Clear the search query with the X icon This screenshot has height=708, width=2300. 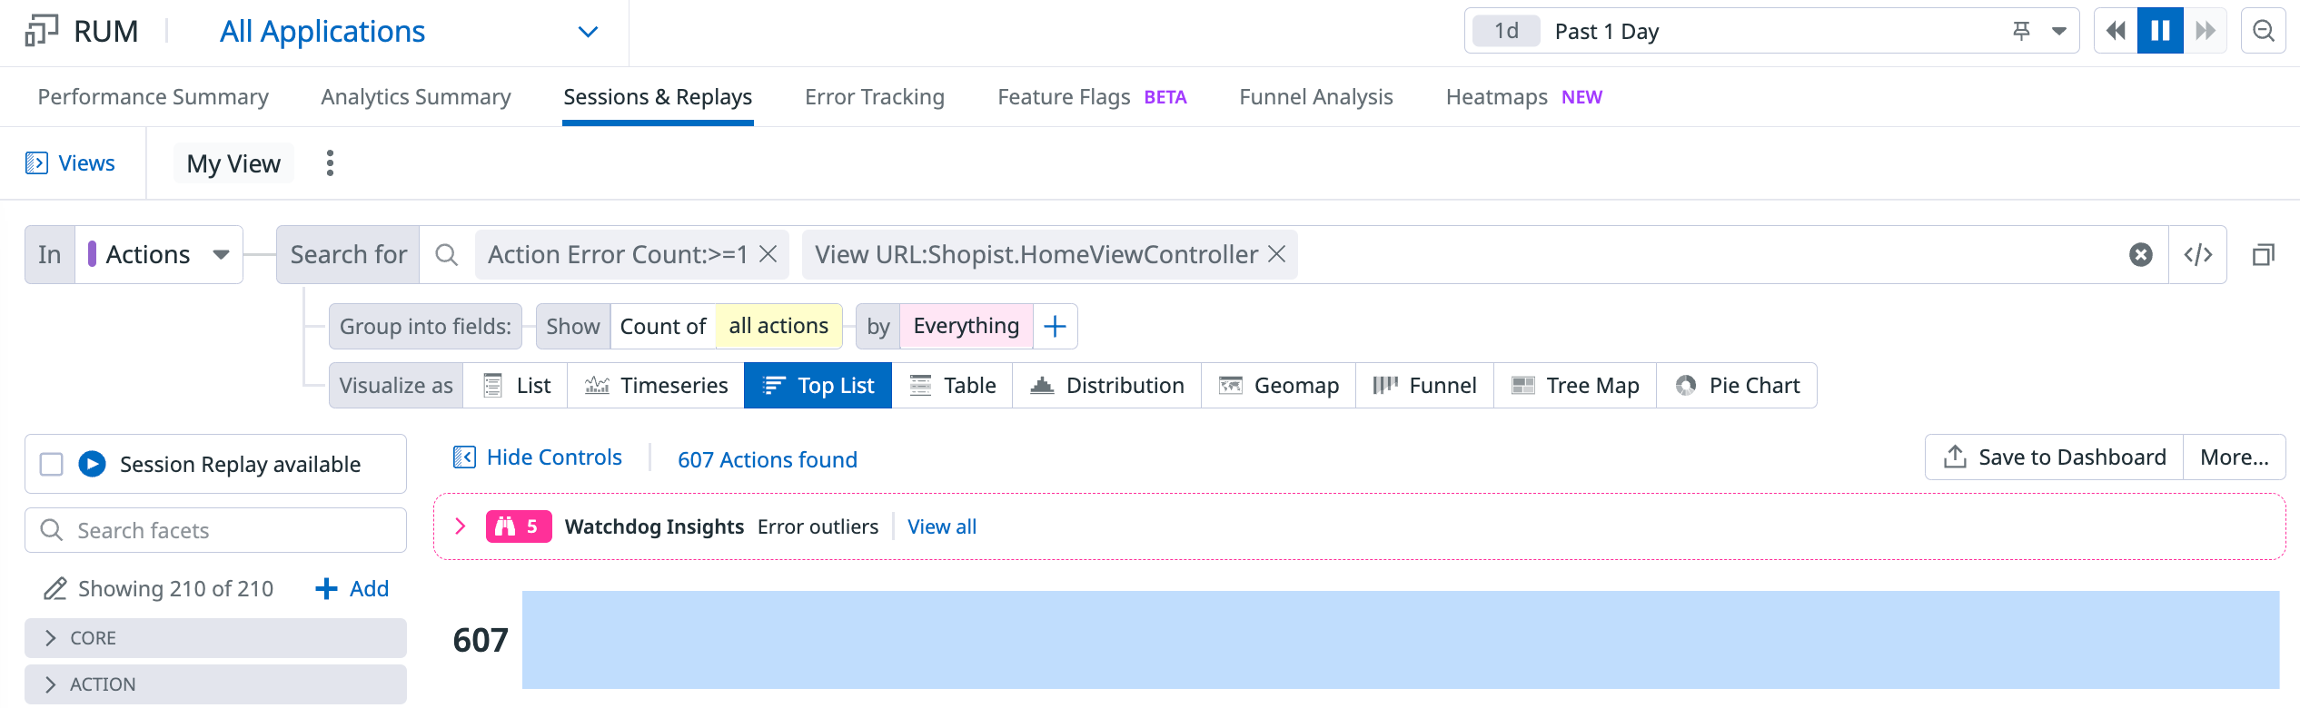coord(2140,255)
